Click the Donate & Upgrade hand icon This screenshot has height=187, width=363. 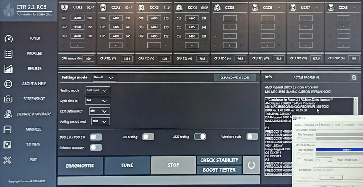[x=8, y=114]
